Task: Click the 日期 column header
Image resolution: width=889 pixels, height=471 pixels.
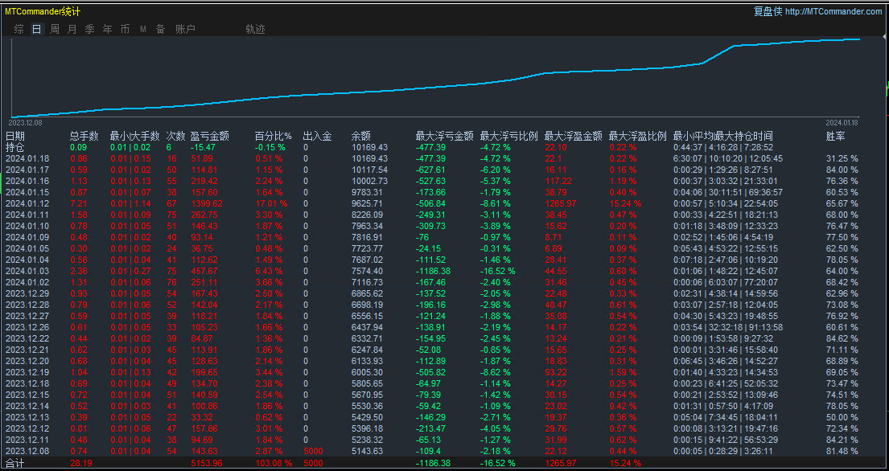Action: (15, 136)
